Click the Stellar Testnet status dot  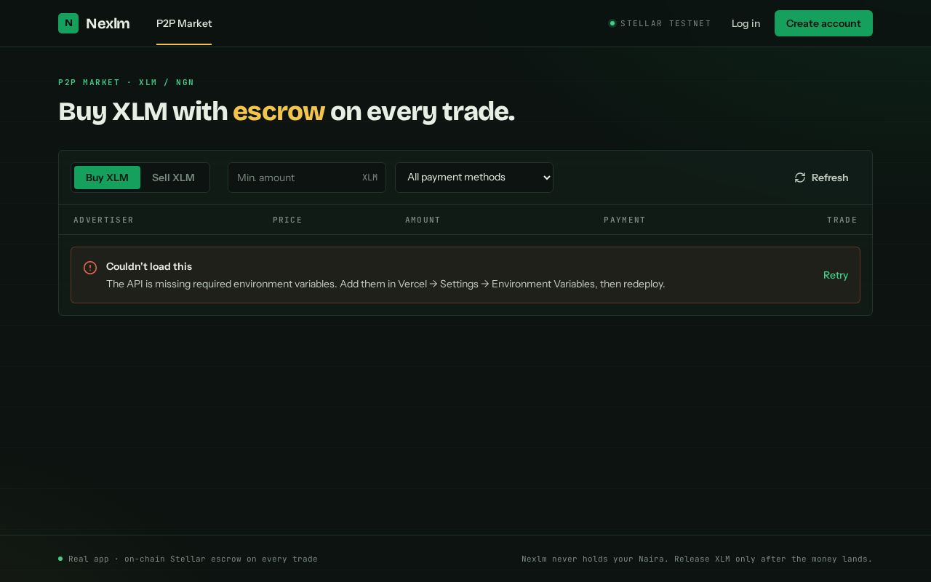point(612,23)
